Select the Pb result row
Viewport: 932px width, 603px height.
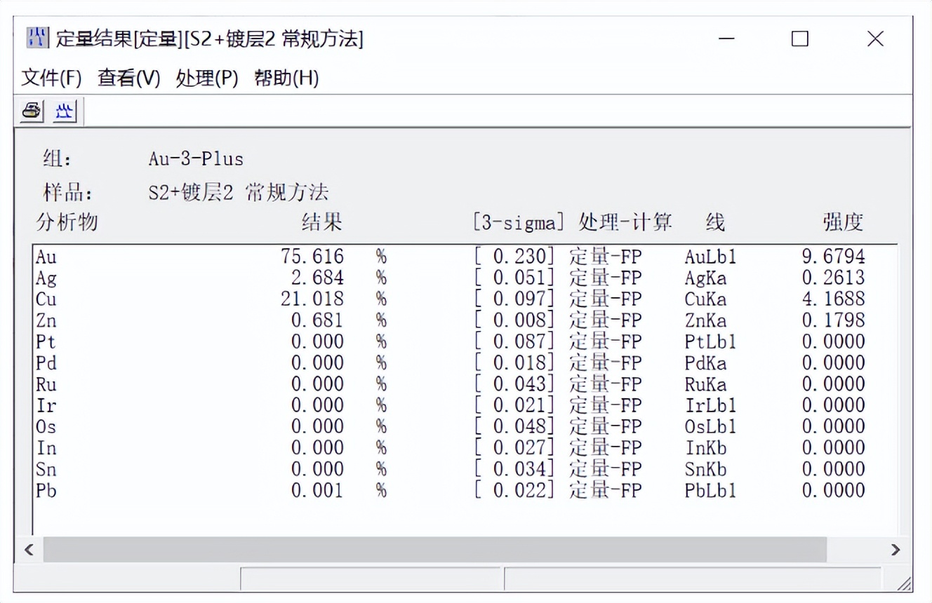(x=281, y=491)
